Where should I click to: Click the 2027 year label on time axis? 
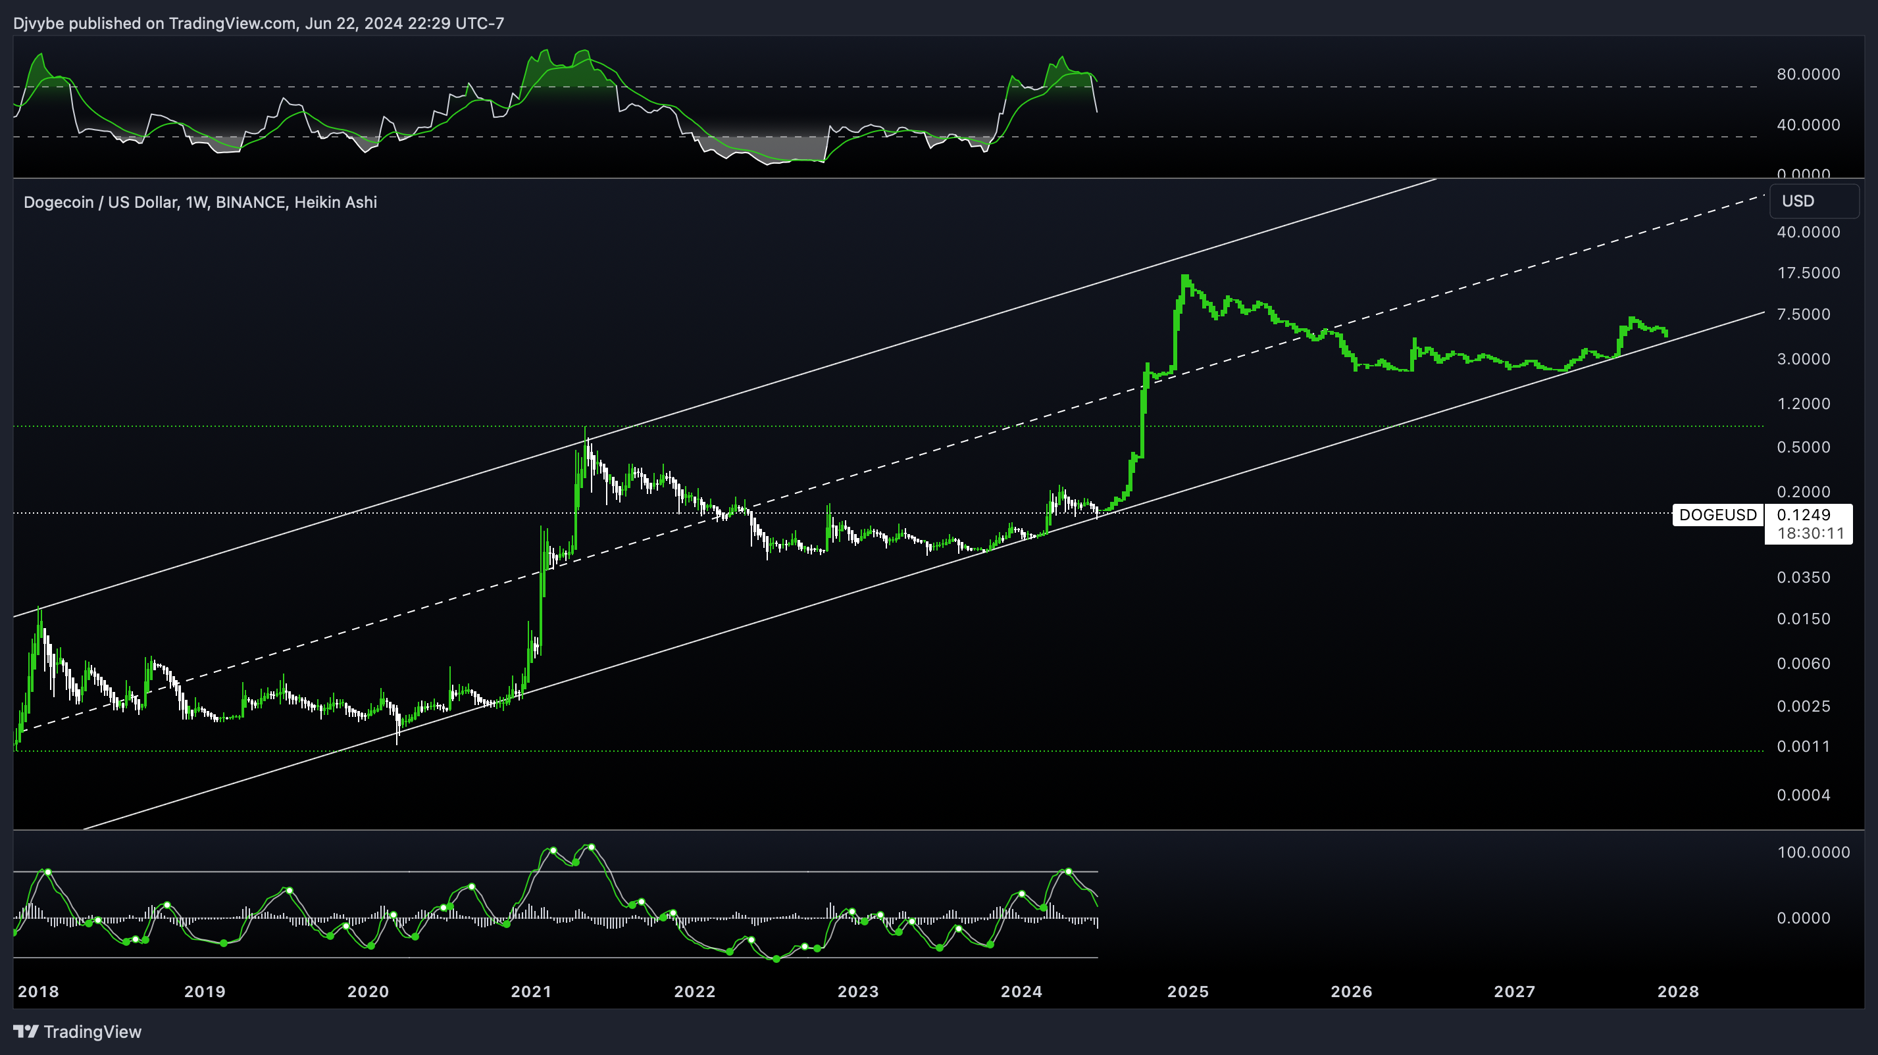point(1515,992)
